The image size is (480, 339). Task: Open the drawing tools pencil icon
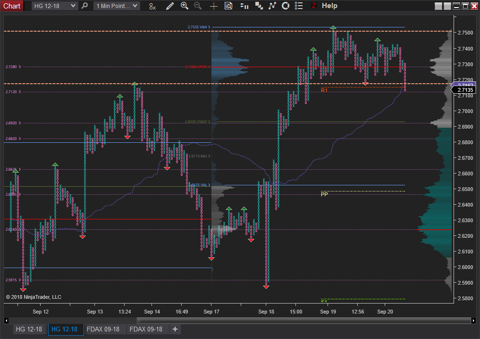(169, 6)
